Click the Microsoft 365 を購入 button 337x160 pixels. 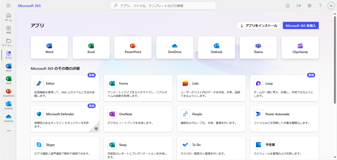pyautogui.click(x=301, y=26)
